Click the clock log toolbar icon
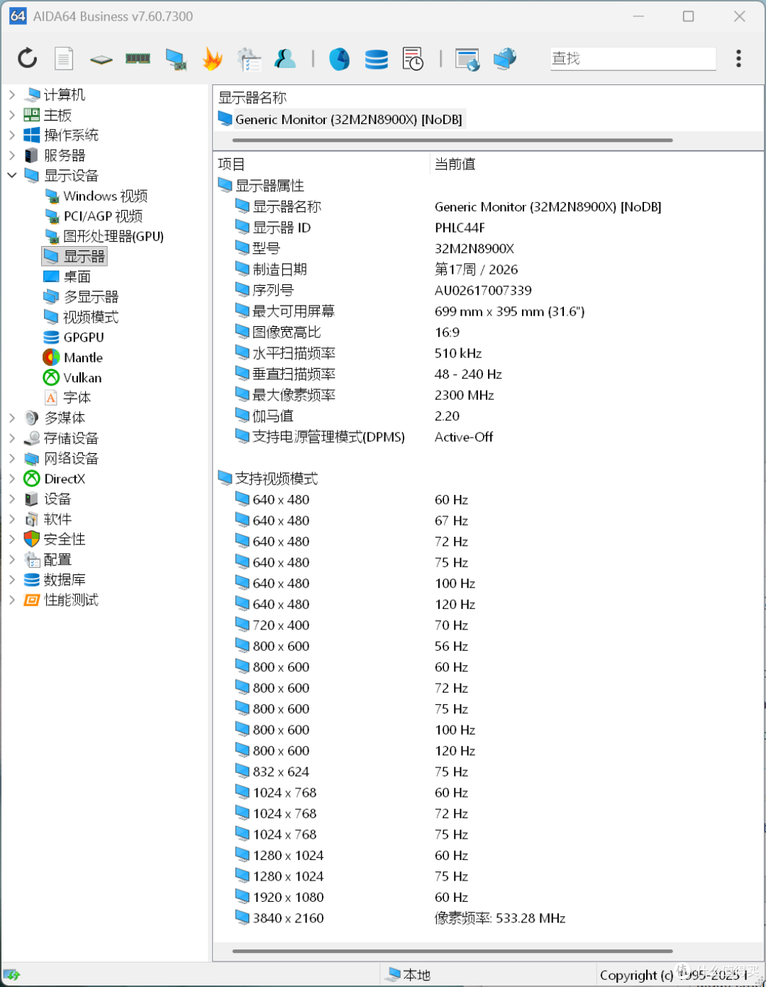This screenshot has width=766, height=987. [413, 59]
